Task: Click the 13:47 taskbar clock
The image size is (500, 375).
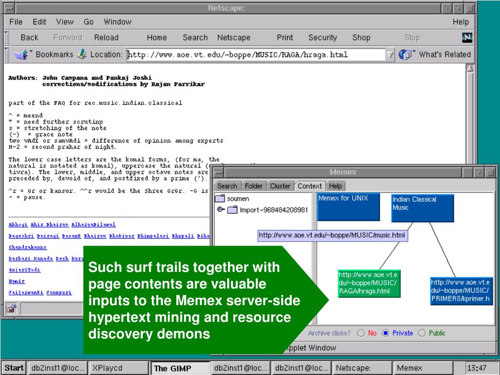Action: (x=477, y=368)
